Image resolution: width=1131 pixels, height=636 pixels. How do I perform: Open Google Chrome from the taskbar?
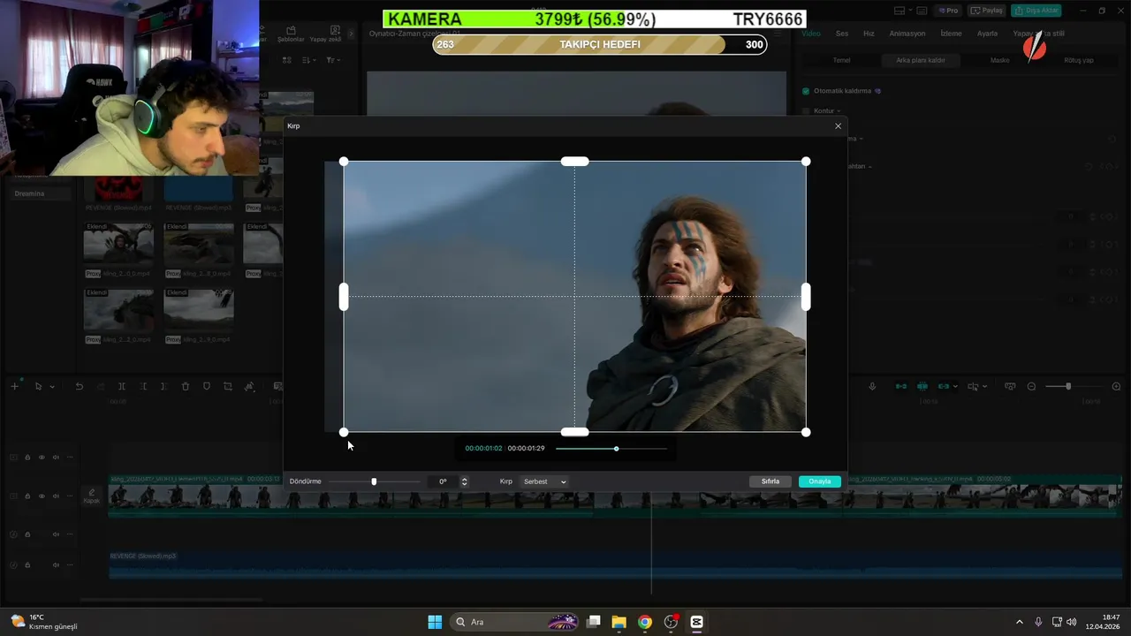click(x=645, y=622)
